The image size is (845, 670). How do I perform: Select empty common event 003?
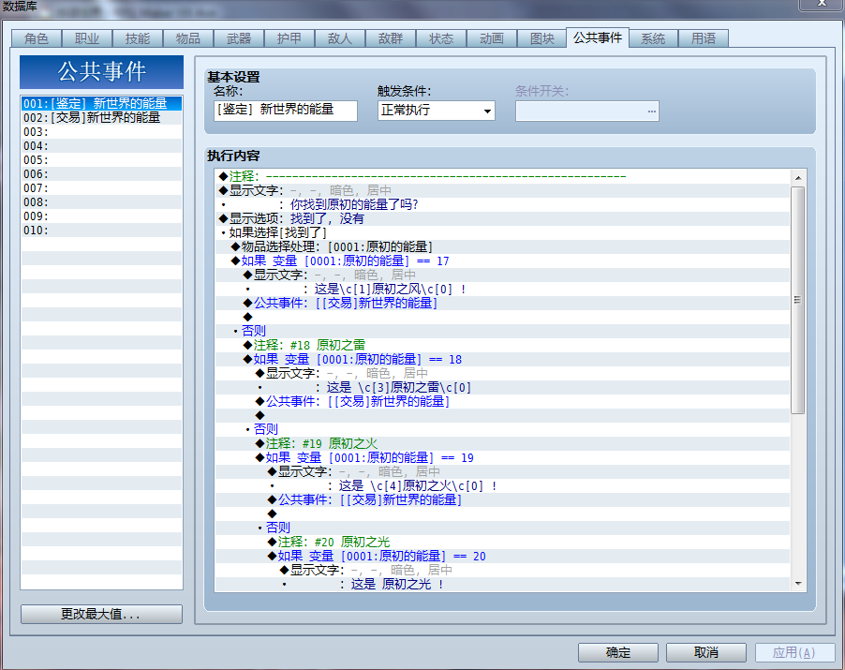click(x=101, y=131)
